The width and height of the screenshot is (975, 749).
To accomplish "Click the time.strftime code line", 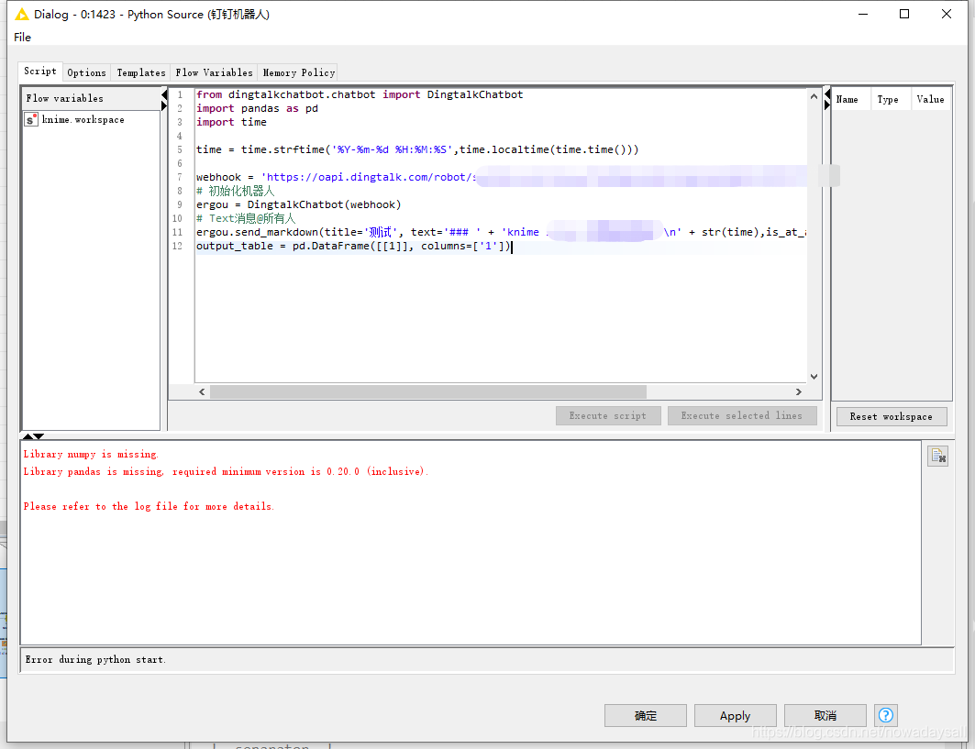I will pyautogui.click(x=417, y=149).
